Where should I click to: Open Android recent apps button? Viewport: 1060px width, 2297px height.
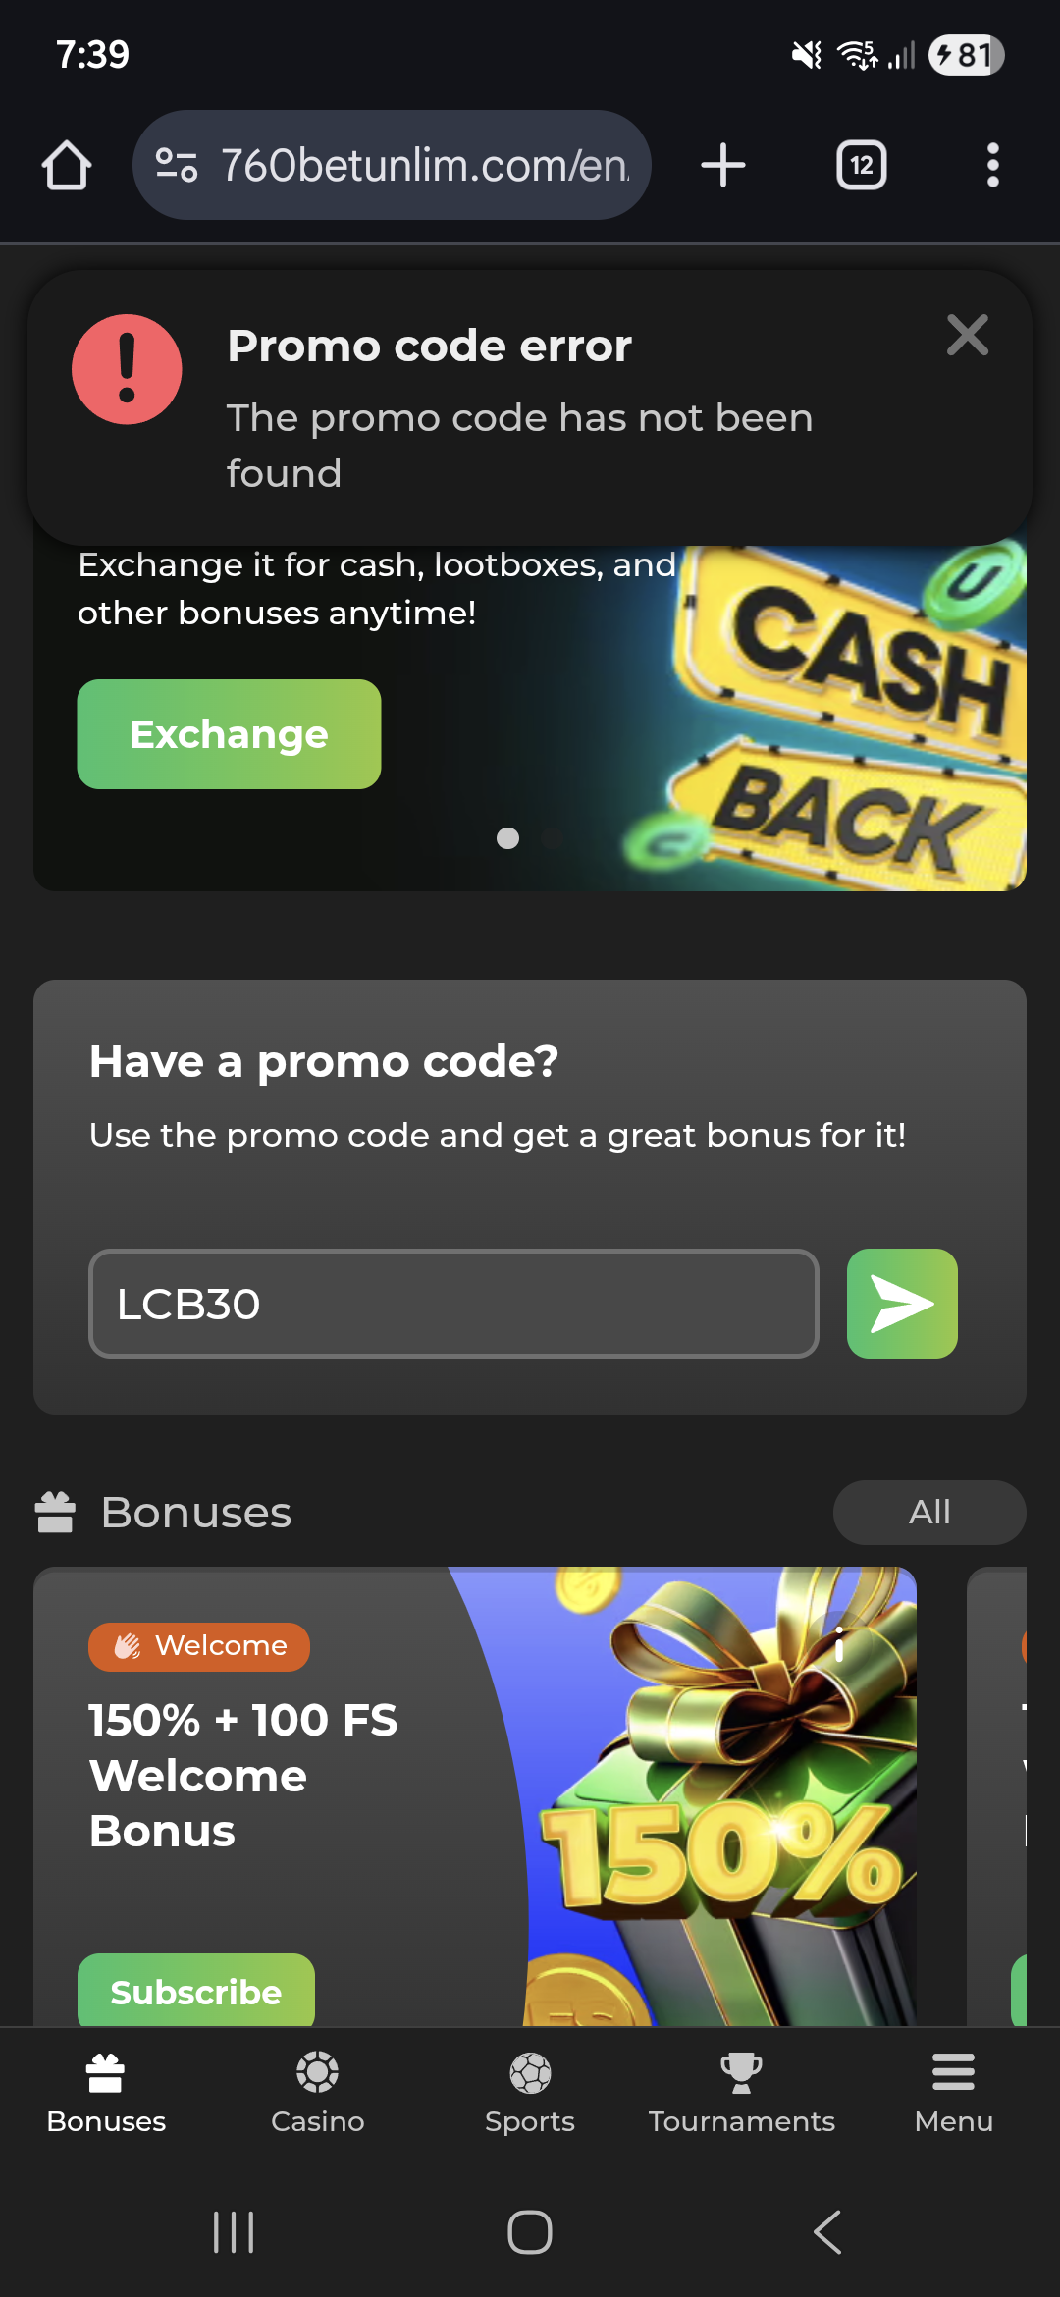coord(234,2232)
